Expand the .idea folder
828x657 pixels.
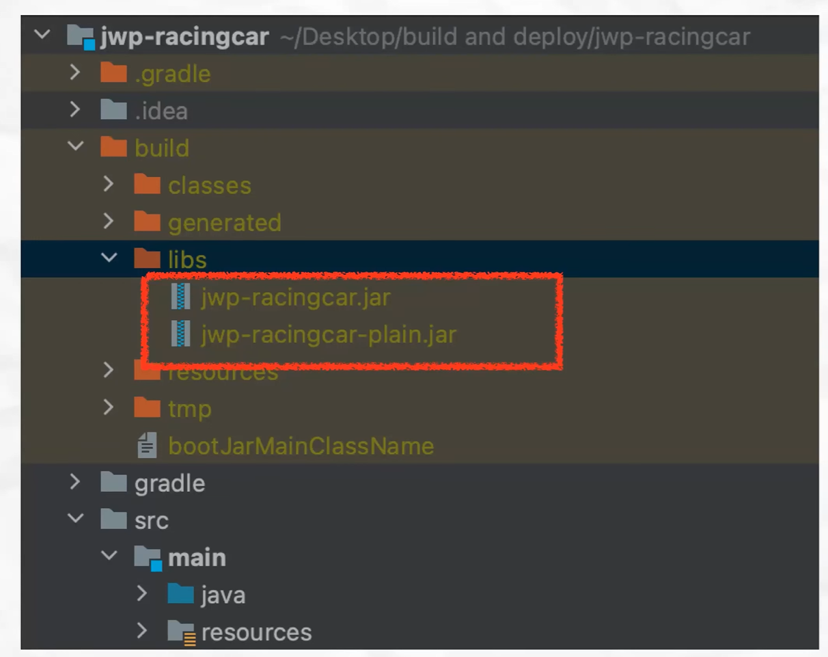coord(76,109)
